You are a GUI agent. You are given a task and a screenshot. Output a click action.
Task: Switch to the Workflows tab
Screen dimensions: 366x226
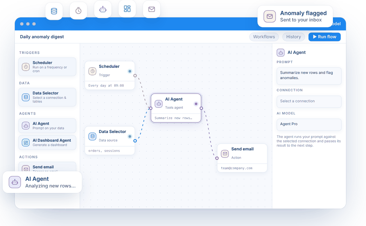click(264, 37)
